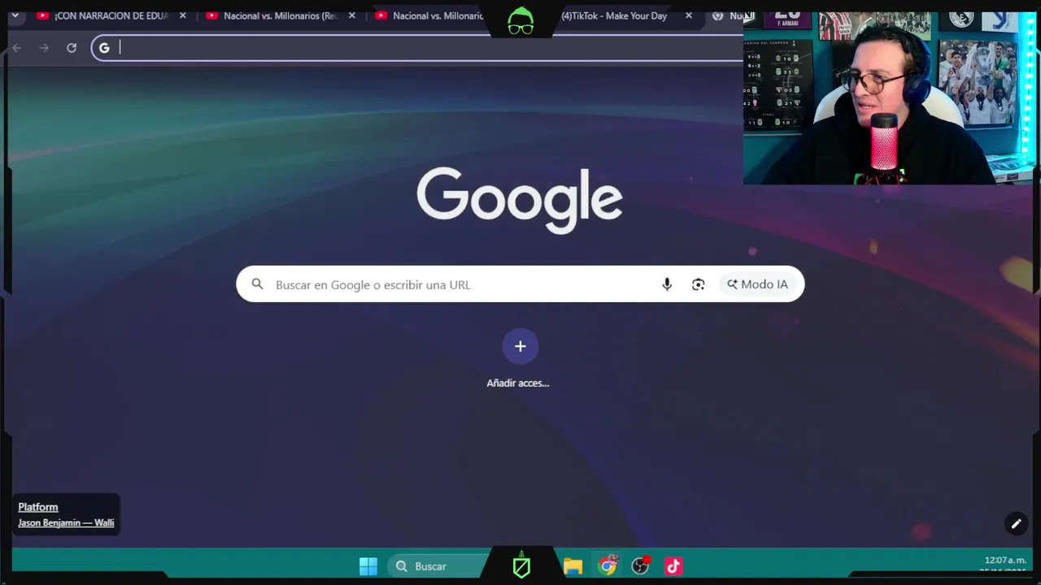Start voice search with microphone icon
The width and height of the screenshot is (1041, 585).
pyautogui.click(x=667, y=284)
